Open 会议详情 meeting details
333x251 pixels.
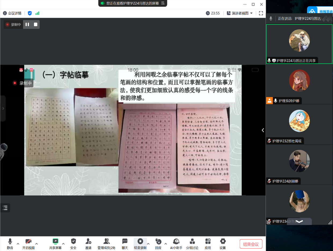(x=12, y=13)
